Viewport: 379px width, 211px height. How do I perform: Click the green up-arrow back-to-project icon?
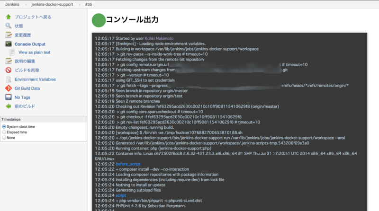pos(9,17)
